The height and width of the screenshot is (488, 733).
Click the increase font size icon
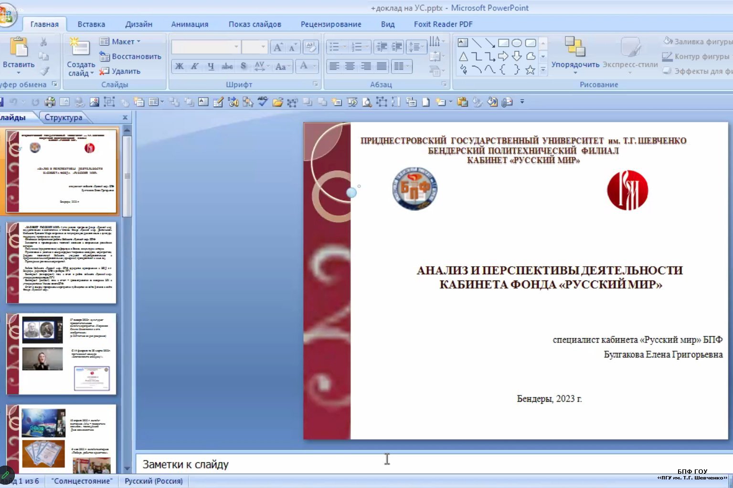pos(278,47)
